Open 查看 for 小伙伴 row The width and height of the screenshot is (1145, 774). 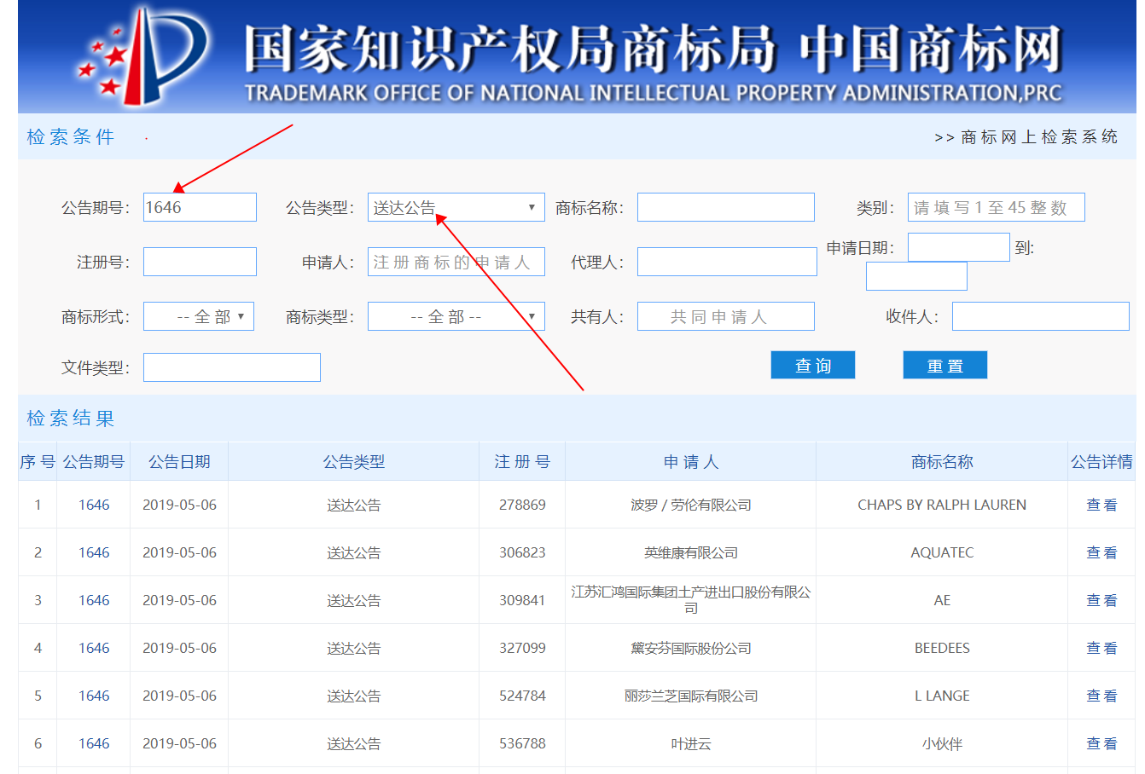(x=1101, y=743)
